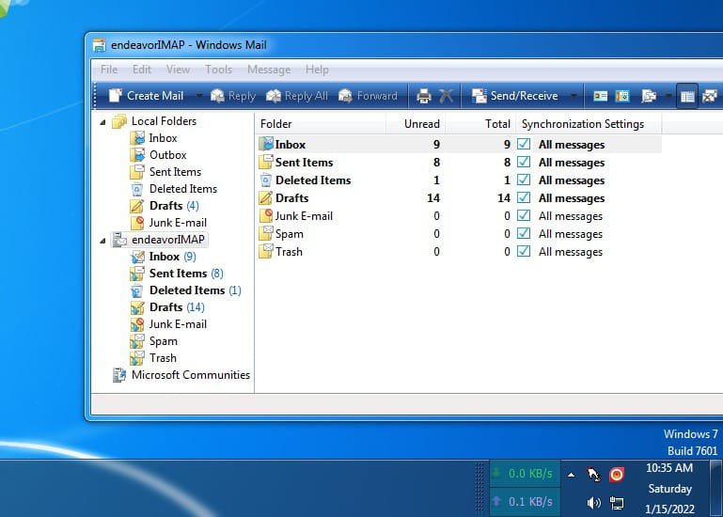Open Windows Calendar from the toolbar
Viewport: 723px width, 517px height.
(x=621, y=96)
